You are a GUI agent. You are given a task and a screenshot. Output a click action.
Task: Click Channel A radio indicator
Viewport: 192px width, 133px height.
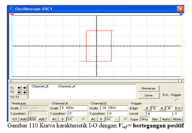point(83,119)
